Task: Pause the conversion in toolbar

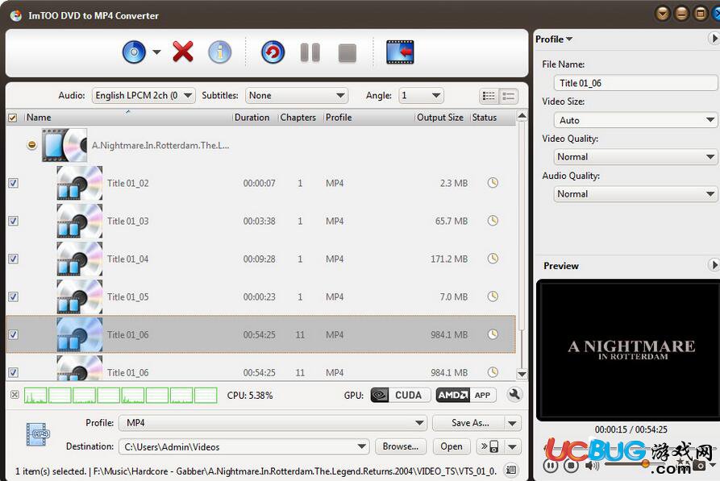Action: [x=310, y=52]
